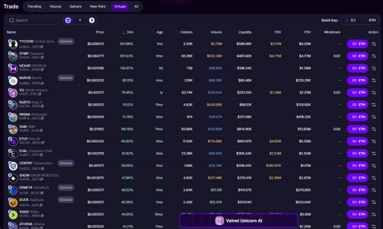This screenshot has height=229, width=383.
Task: Click FDV $13.63M in SAM row
Action: click(304, 129)
